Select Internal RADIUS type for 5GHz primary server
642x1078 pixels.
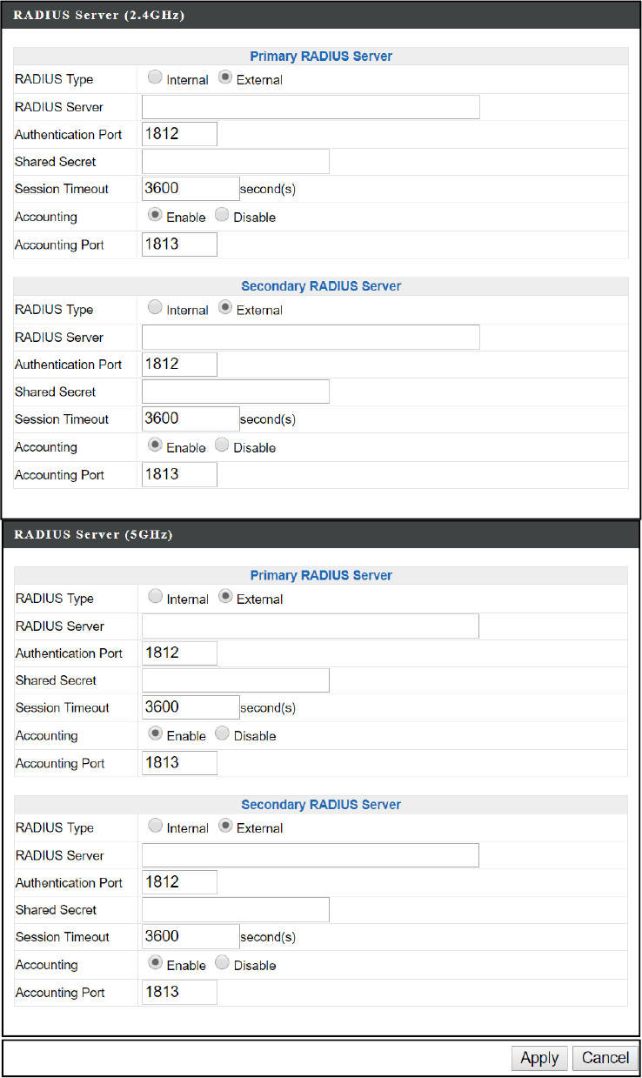click(x=155, y=598)
